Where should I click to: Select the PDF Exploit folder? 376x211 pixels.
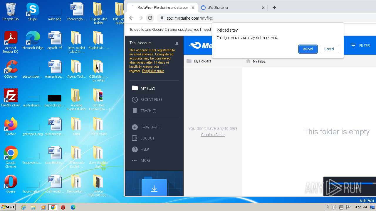[99, 127]
